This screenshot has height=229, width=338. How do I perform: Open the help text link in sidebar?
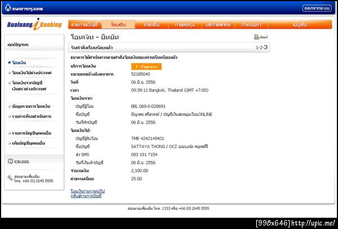coord(21,161)
